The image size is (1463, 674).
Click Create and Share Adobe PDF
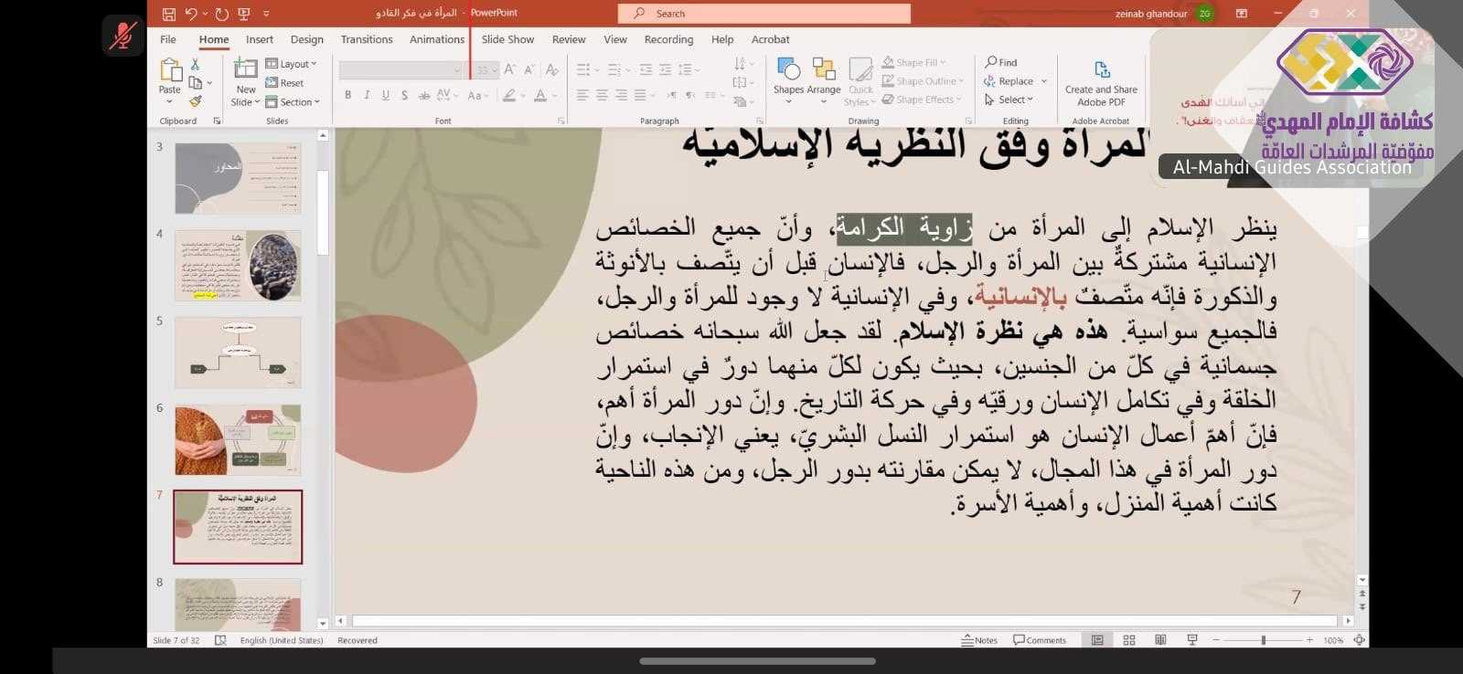point(1101,82)
